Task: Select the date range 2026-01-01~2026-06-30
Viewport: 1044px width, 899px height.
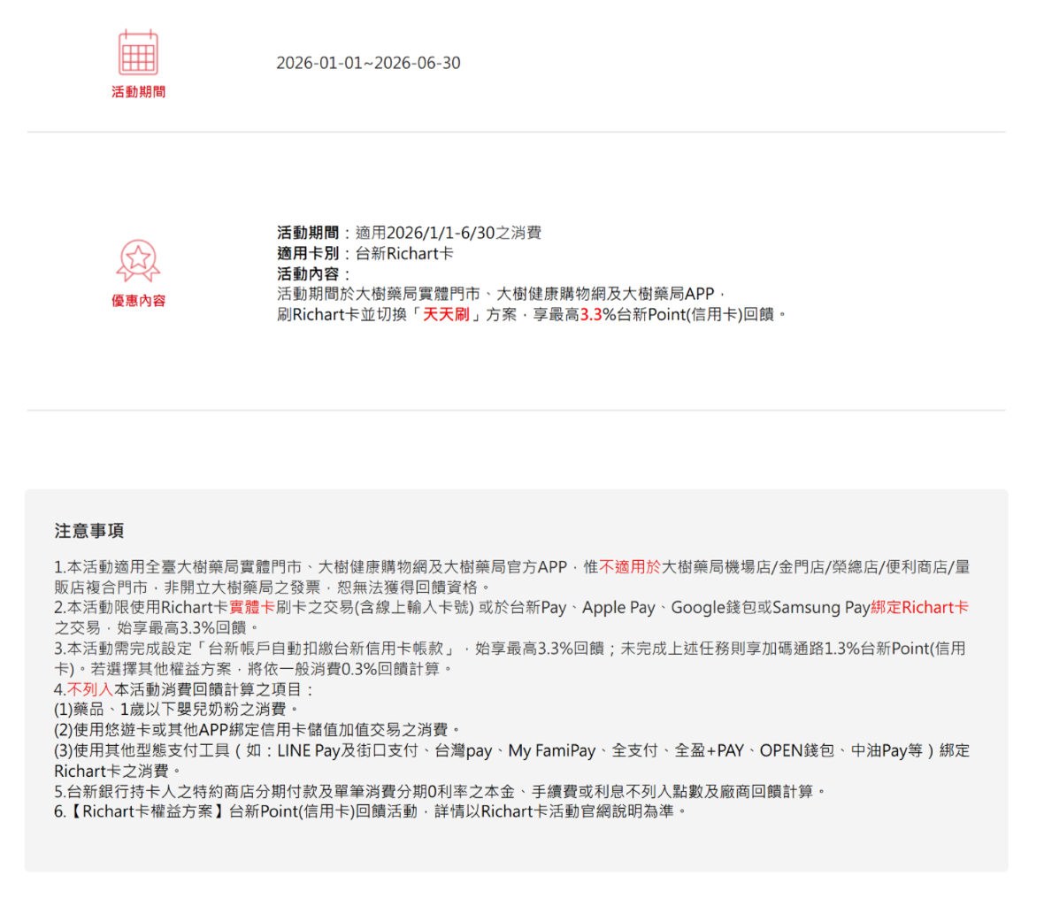Action: (368, 63)
